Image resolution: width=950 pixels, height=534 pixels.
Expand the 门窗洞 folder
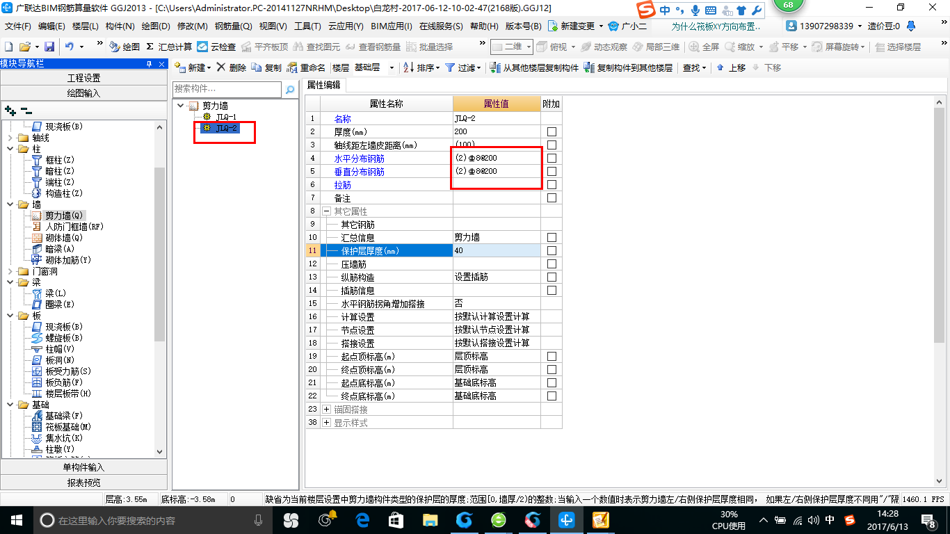point(10,271)
